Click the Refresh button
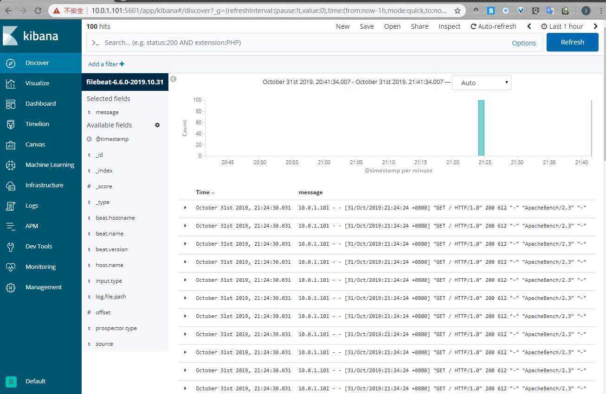Screen dimensions: 606x394 (x=573, y=42)
